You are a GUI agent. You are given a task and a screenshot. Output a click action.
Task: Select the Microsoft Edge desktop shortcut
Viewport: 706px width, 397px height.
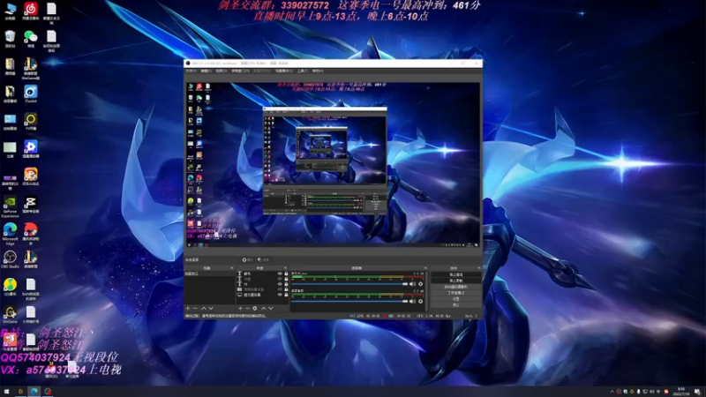click(10, 234)
